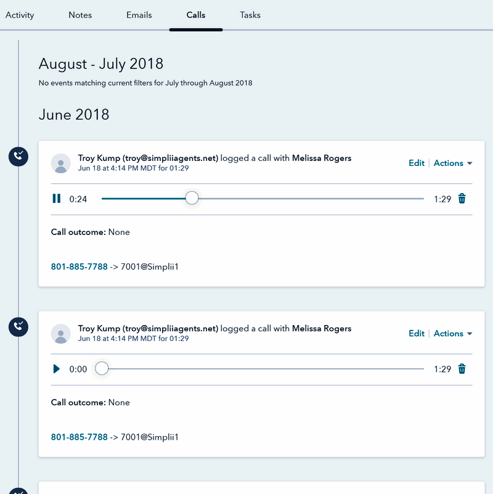Select the inbound call icon beside the first entry
Viewport: 493px width, 494px height.
pyautogui.click(x=18, y=157)
